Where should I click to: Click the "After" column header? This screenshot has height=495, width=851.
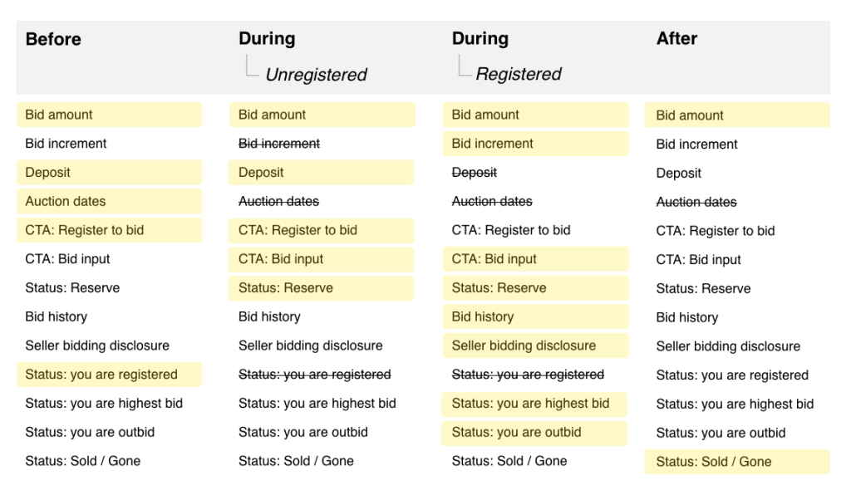pyautogui.click(x=676, y=39)
